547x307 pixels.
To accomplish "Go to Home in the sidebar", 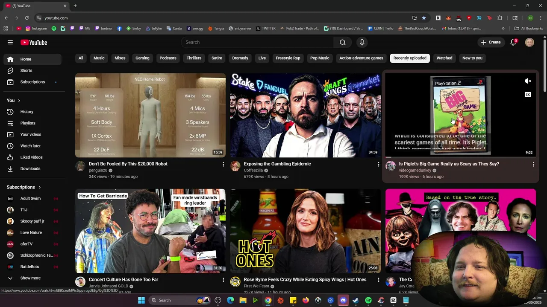I will pyautogui.click(x=32, y=59).
